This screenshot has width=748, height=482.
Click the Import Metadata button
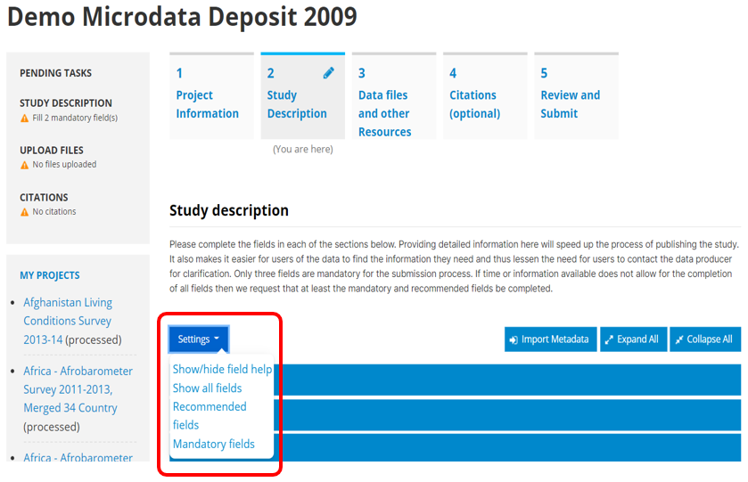(x=550, y=339)
